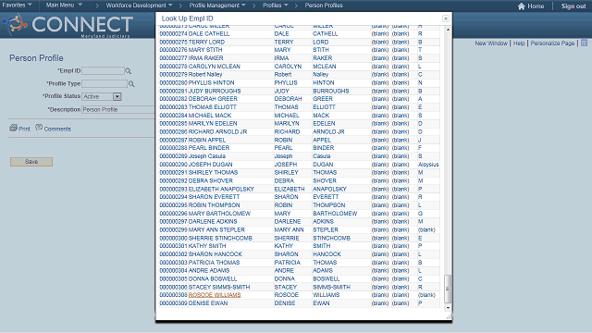Image resolution: width=592 pixels, height=333 pixels.
Task: Select the Person Profiles breadcrumb item
Action: click(x=324, y=6)
